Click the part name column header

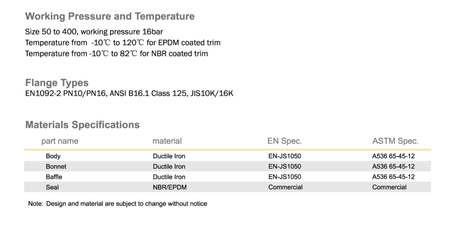click(x=59, y=141)
